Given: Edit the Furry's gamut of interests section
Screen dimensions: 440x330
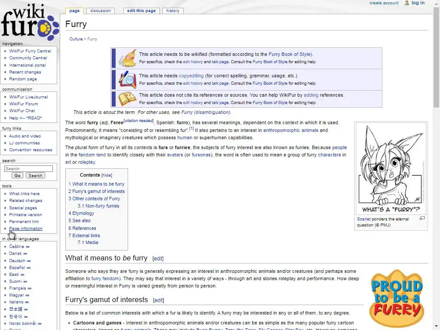Looking at the screenshot, I should coord(159,300).
